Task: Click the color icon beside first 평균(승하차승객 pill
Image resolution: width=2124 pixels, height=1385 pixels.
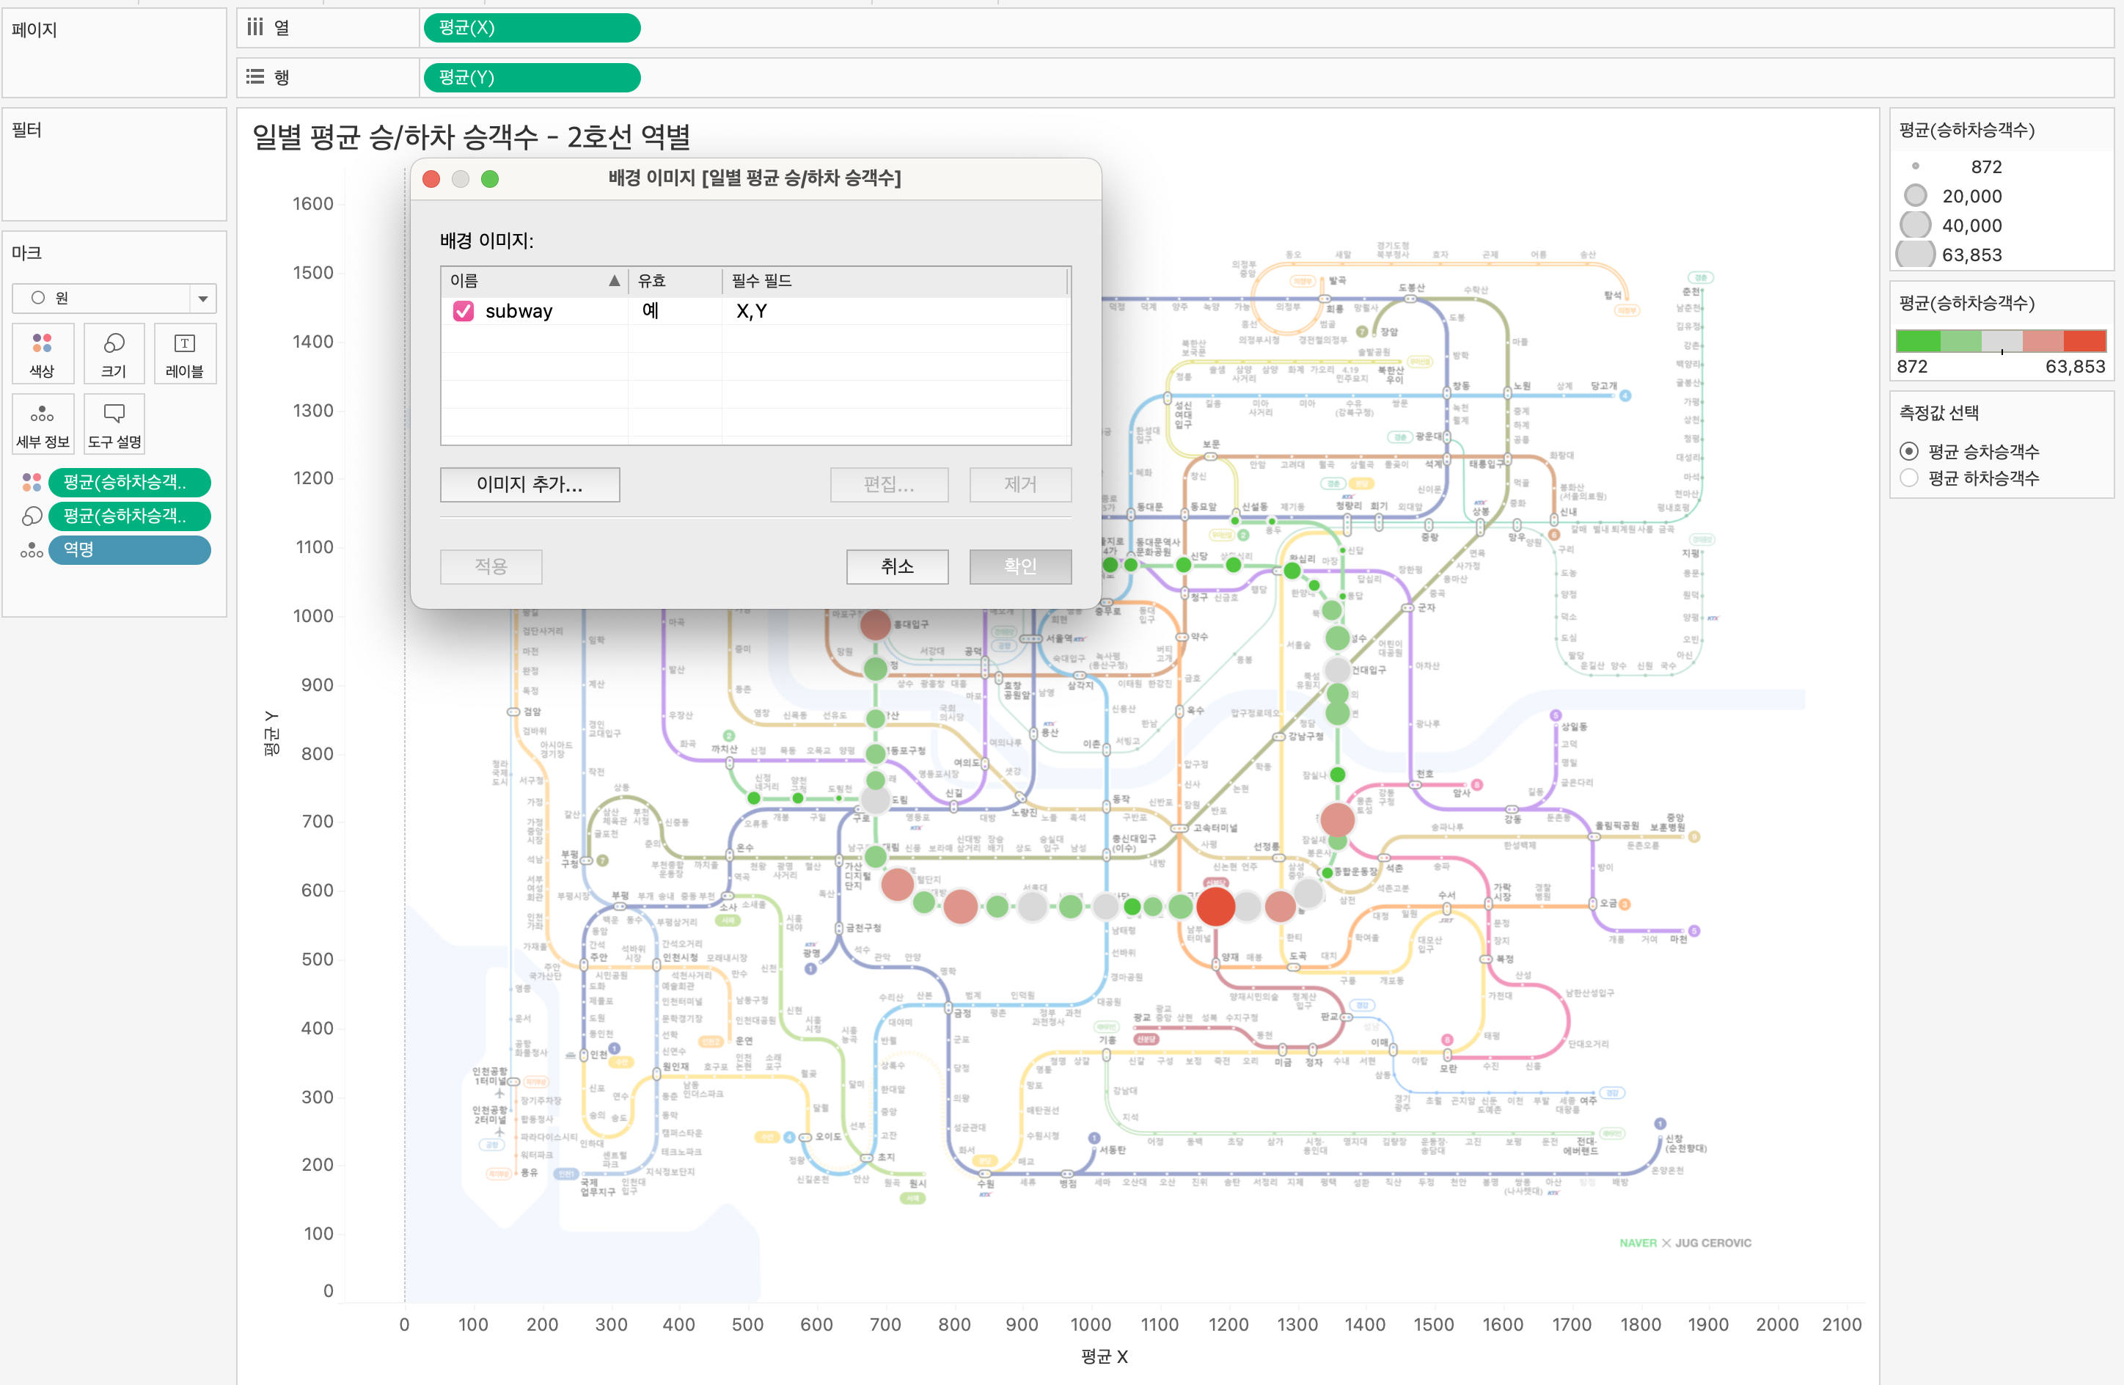Action: pyautogui.click(x=32, y=482)
